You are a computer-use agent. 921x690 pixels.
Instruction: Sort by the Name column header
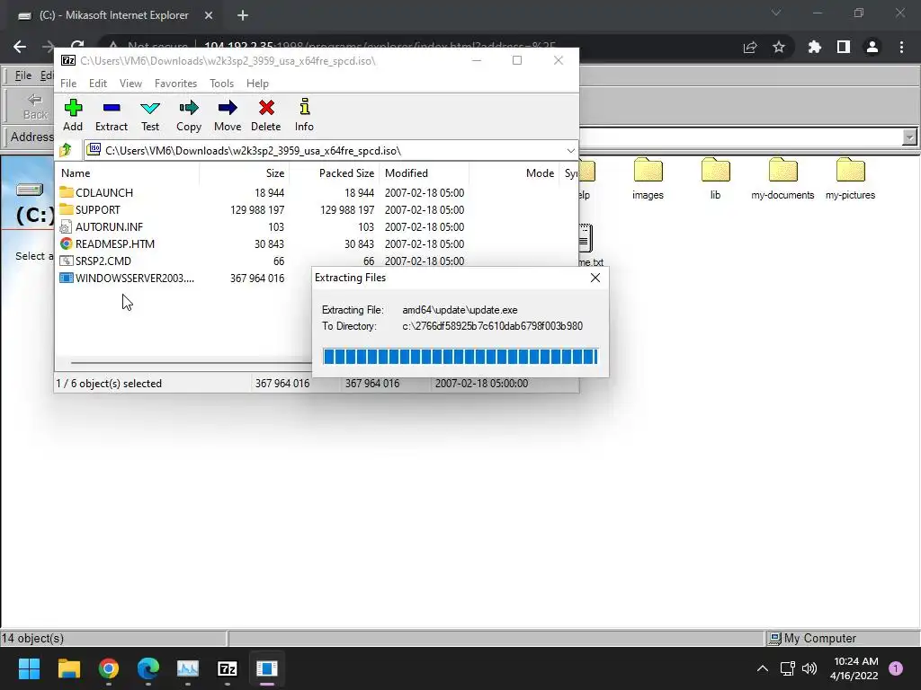click(128, 173)
